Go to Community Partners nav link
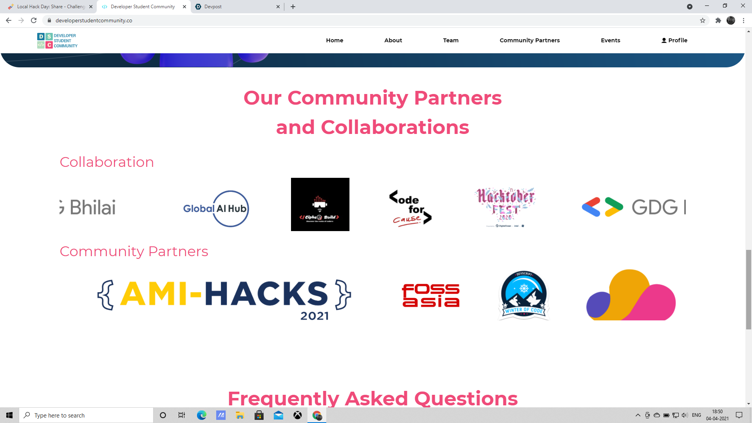 530,40
